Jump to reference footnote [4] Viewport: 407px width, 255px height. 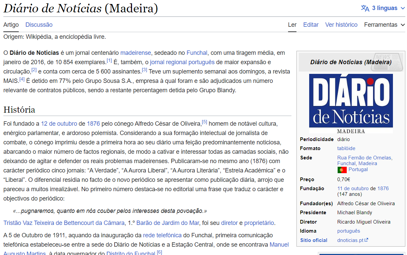[x=22, y=79]
